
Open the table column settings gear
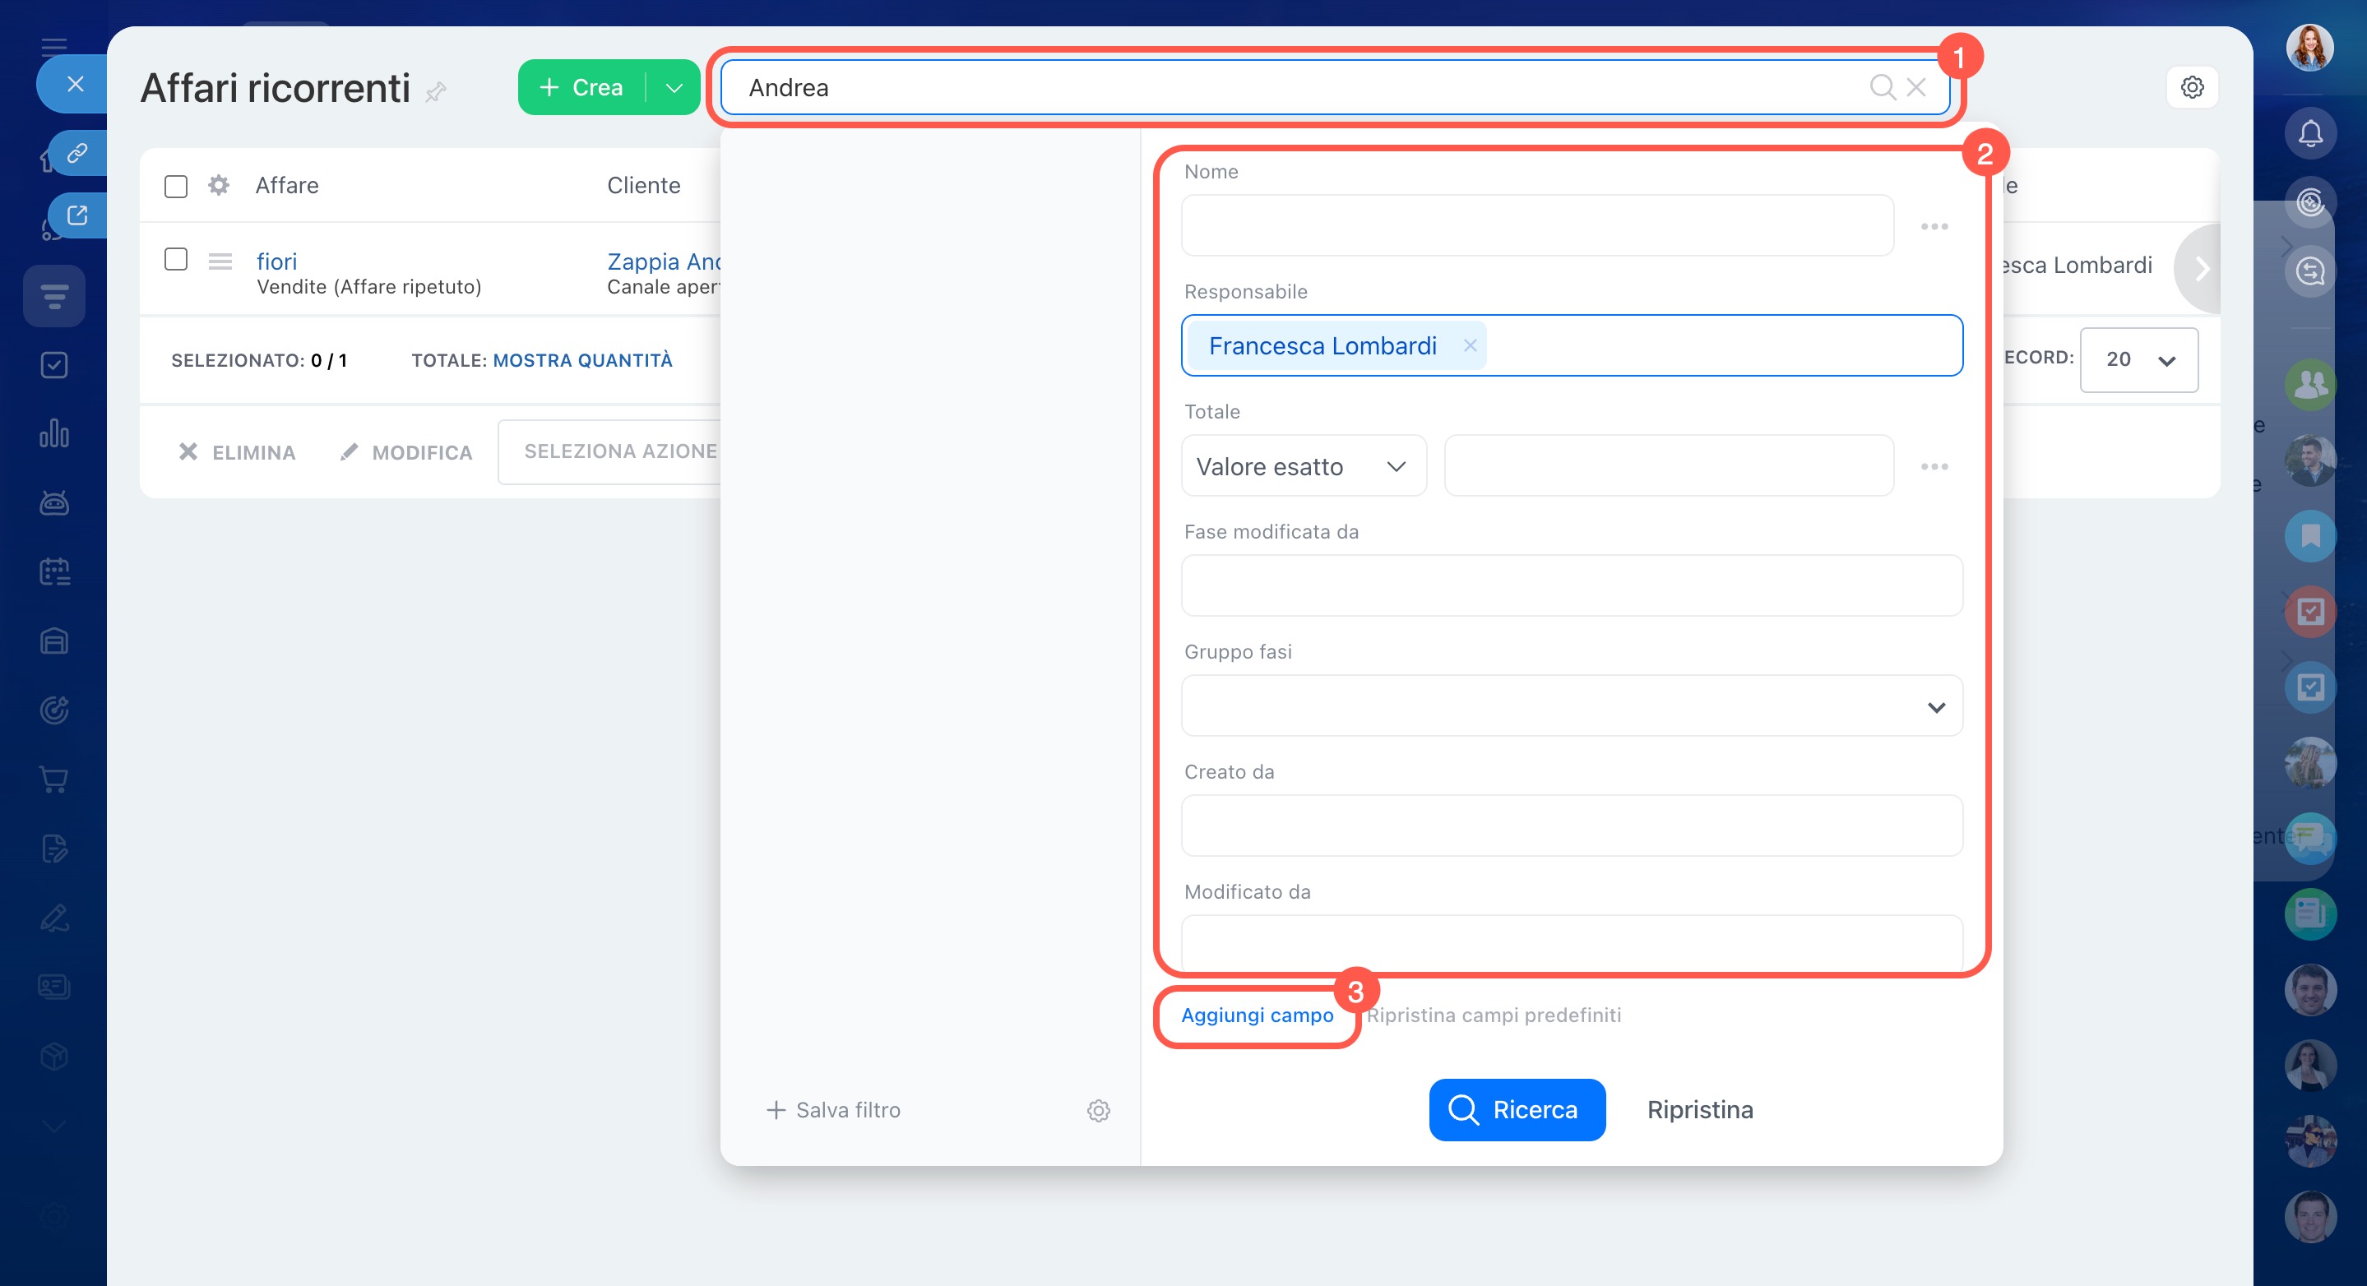[219, 186]
